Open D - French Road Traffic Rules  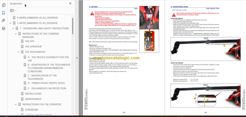pos(46,83)
